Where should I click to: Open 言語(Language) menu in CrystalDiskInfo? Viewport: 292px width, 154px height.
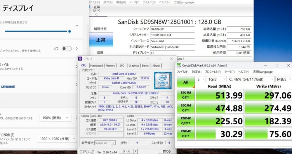coord(184,2)
